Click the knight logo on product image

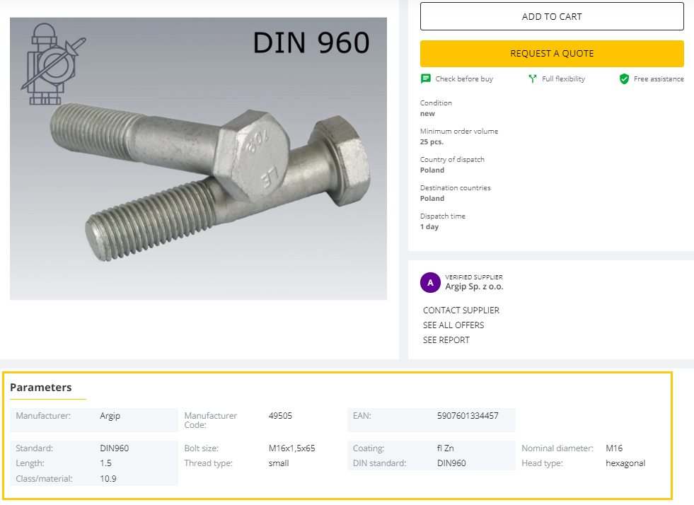click(52, 64)
